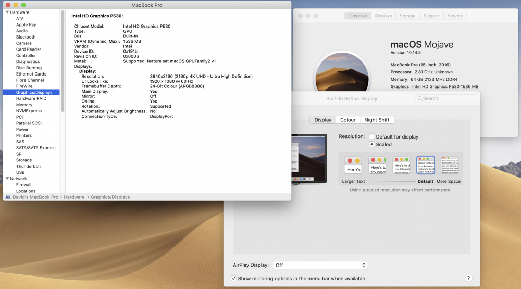This screenshot has width=521, height=289.
Task: Select Fibre Channel in the sidebar
Action: point(30,80)
